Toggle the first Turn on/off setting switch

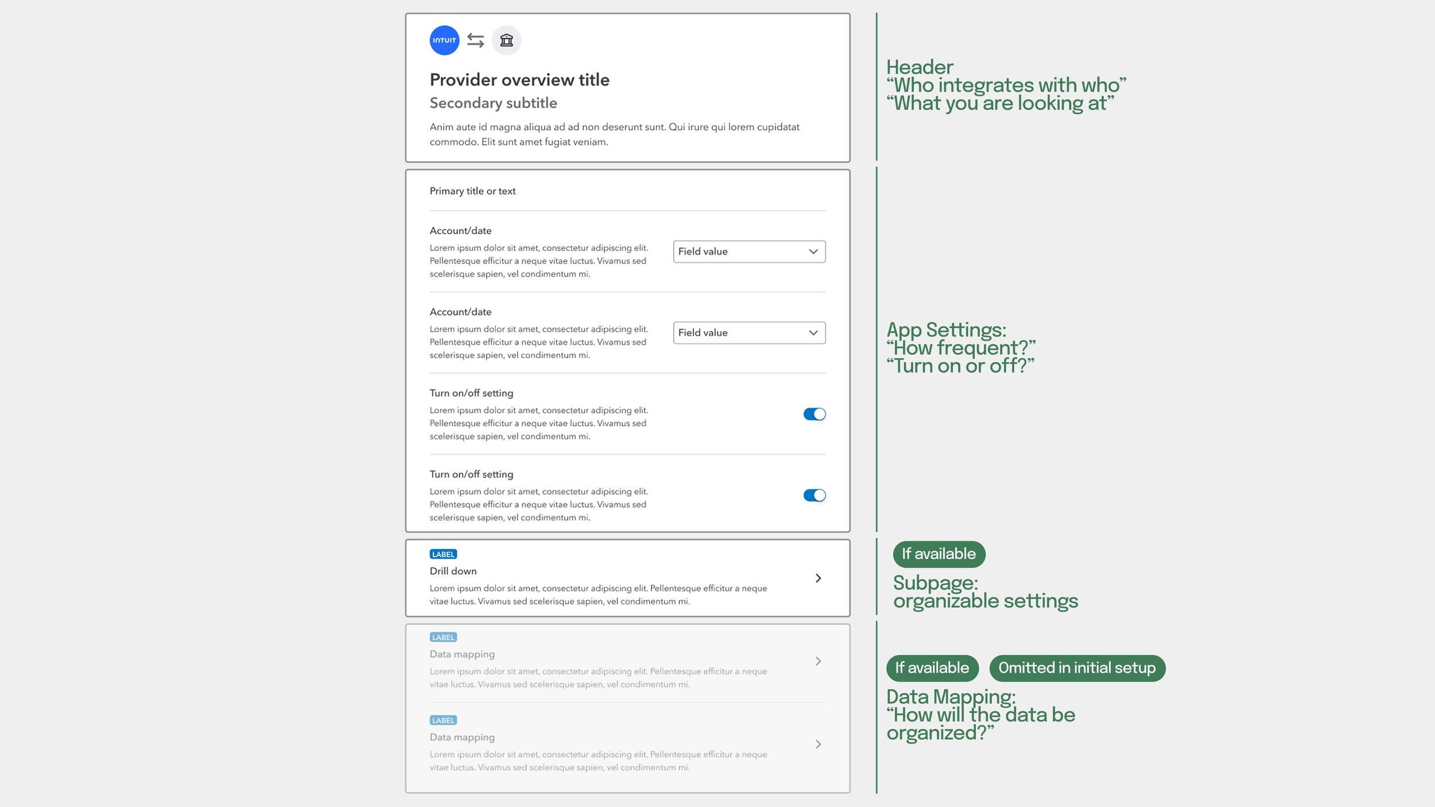point(814,414)
